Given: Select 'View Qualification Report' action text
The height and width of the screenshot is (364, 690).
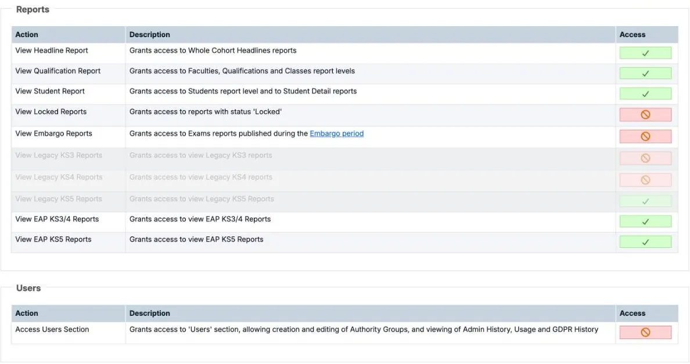Looking at the screenshot, I should click(57, 71).
